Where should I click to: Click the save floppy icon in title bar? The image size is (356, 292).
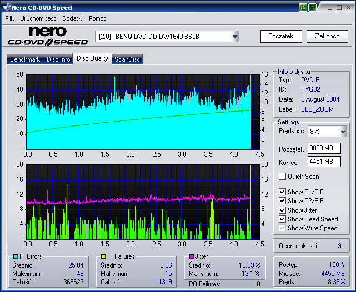click(x=313, y=7)
